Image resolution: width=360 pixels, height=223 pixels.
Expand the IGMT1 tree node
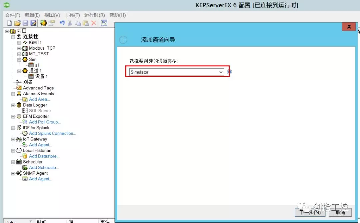[x=19, y=43]
